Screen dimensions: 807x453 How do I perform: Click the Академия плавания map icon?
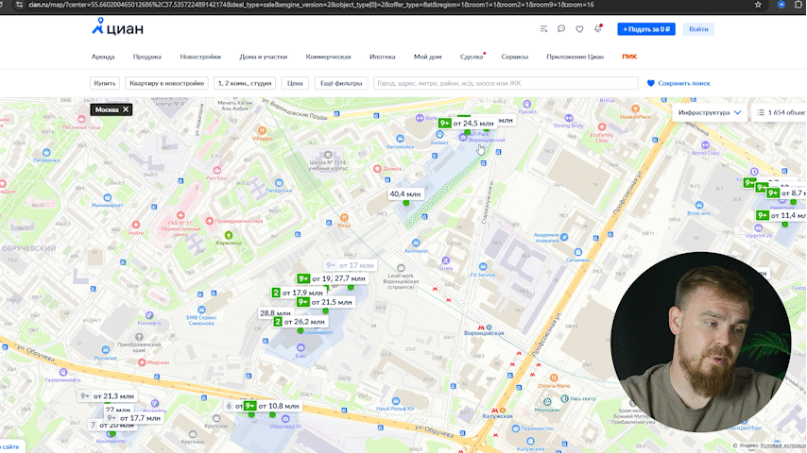564,237
